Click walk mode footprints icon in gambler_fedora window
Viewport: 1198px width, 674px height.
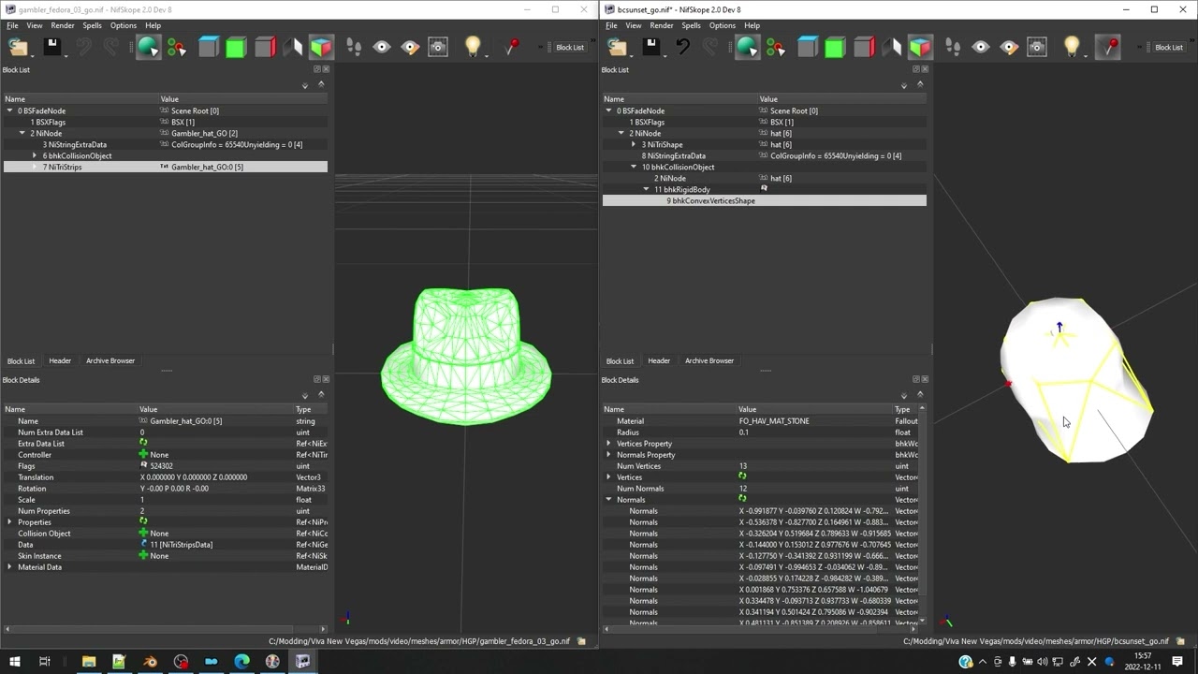point(354,47)
